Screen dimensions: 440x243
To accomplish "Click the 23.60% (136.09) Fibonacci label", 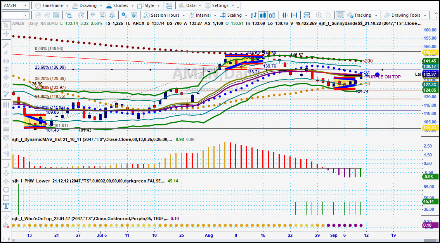I will (50, 67).
